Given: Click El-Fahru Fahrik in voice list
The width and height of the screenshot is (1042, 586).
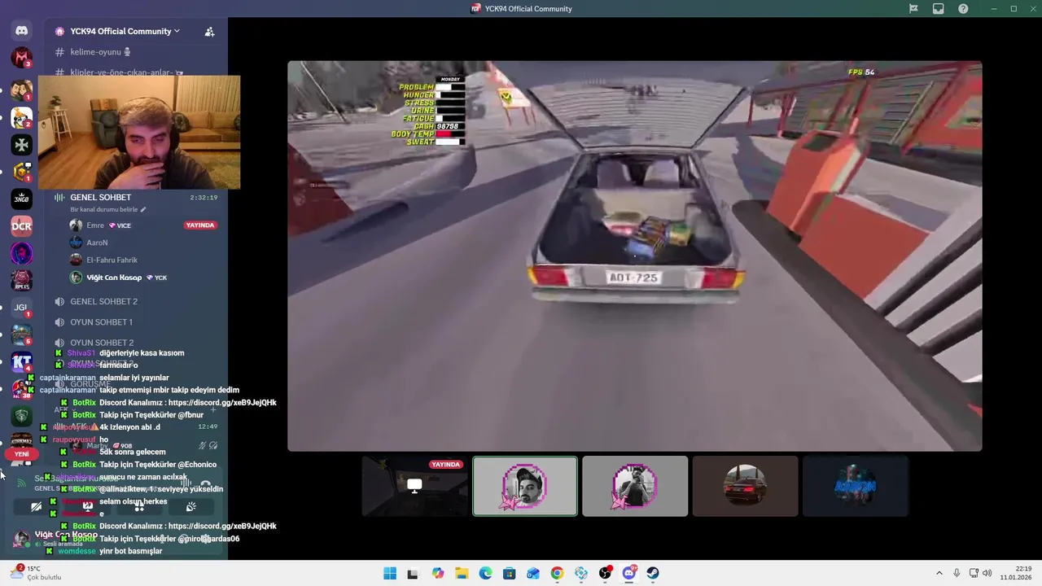Looking at the screenshot, I should [x=112, y=260].
